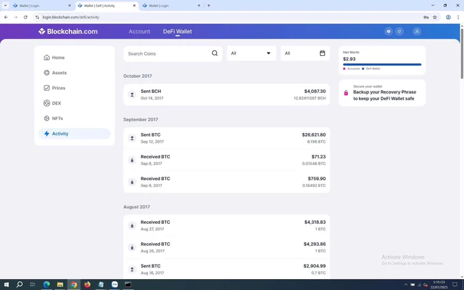464x290 pixels.
Task: Close the Wallet | Defi | Activity tab
Action: coord(134,5)
